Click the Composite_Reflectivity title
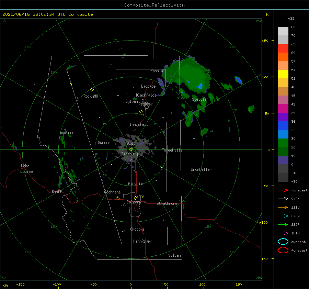309x289 pixels. [154, 5]
